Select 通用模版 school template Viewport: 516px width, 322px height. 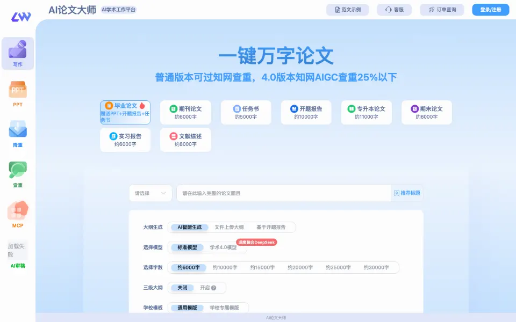[187, 308]
